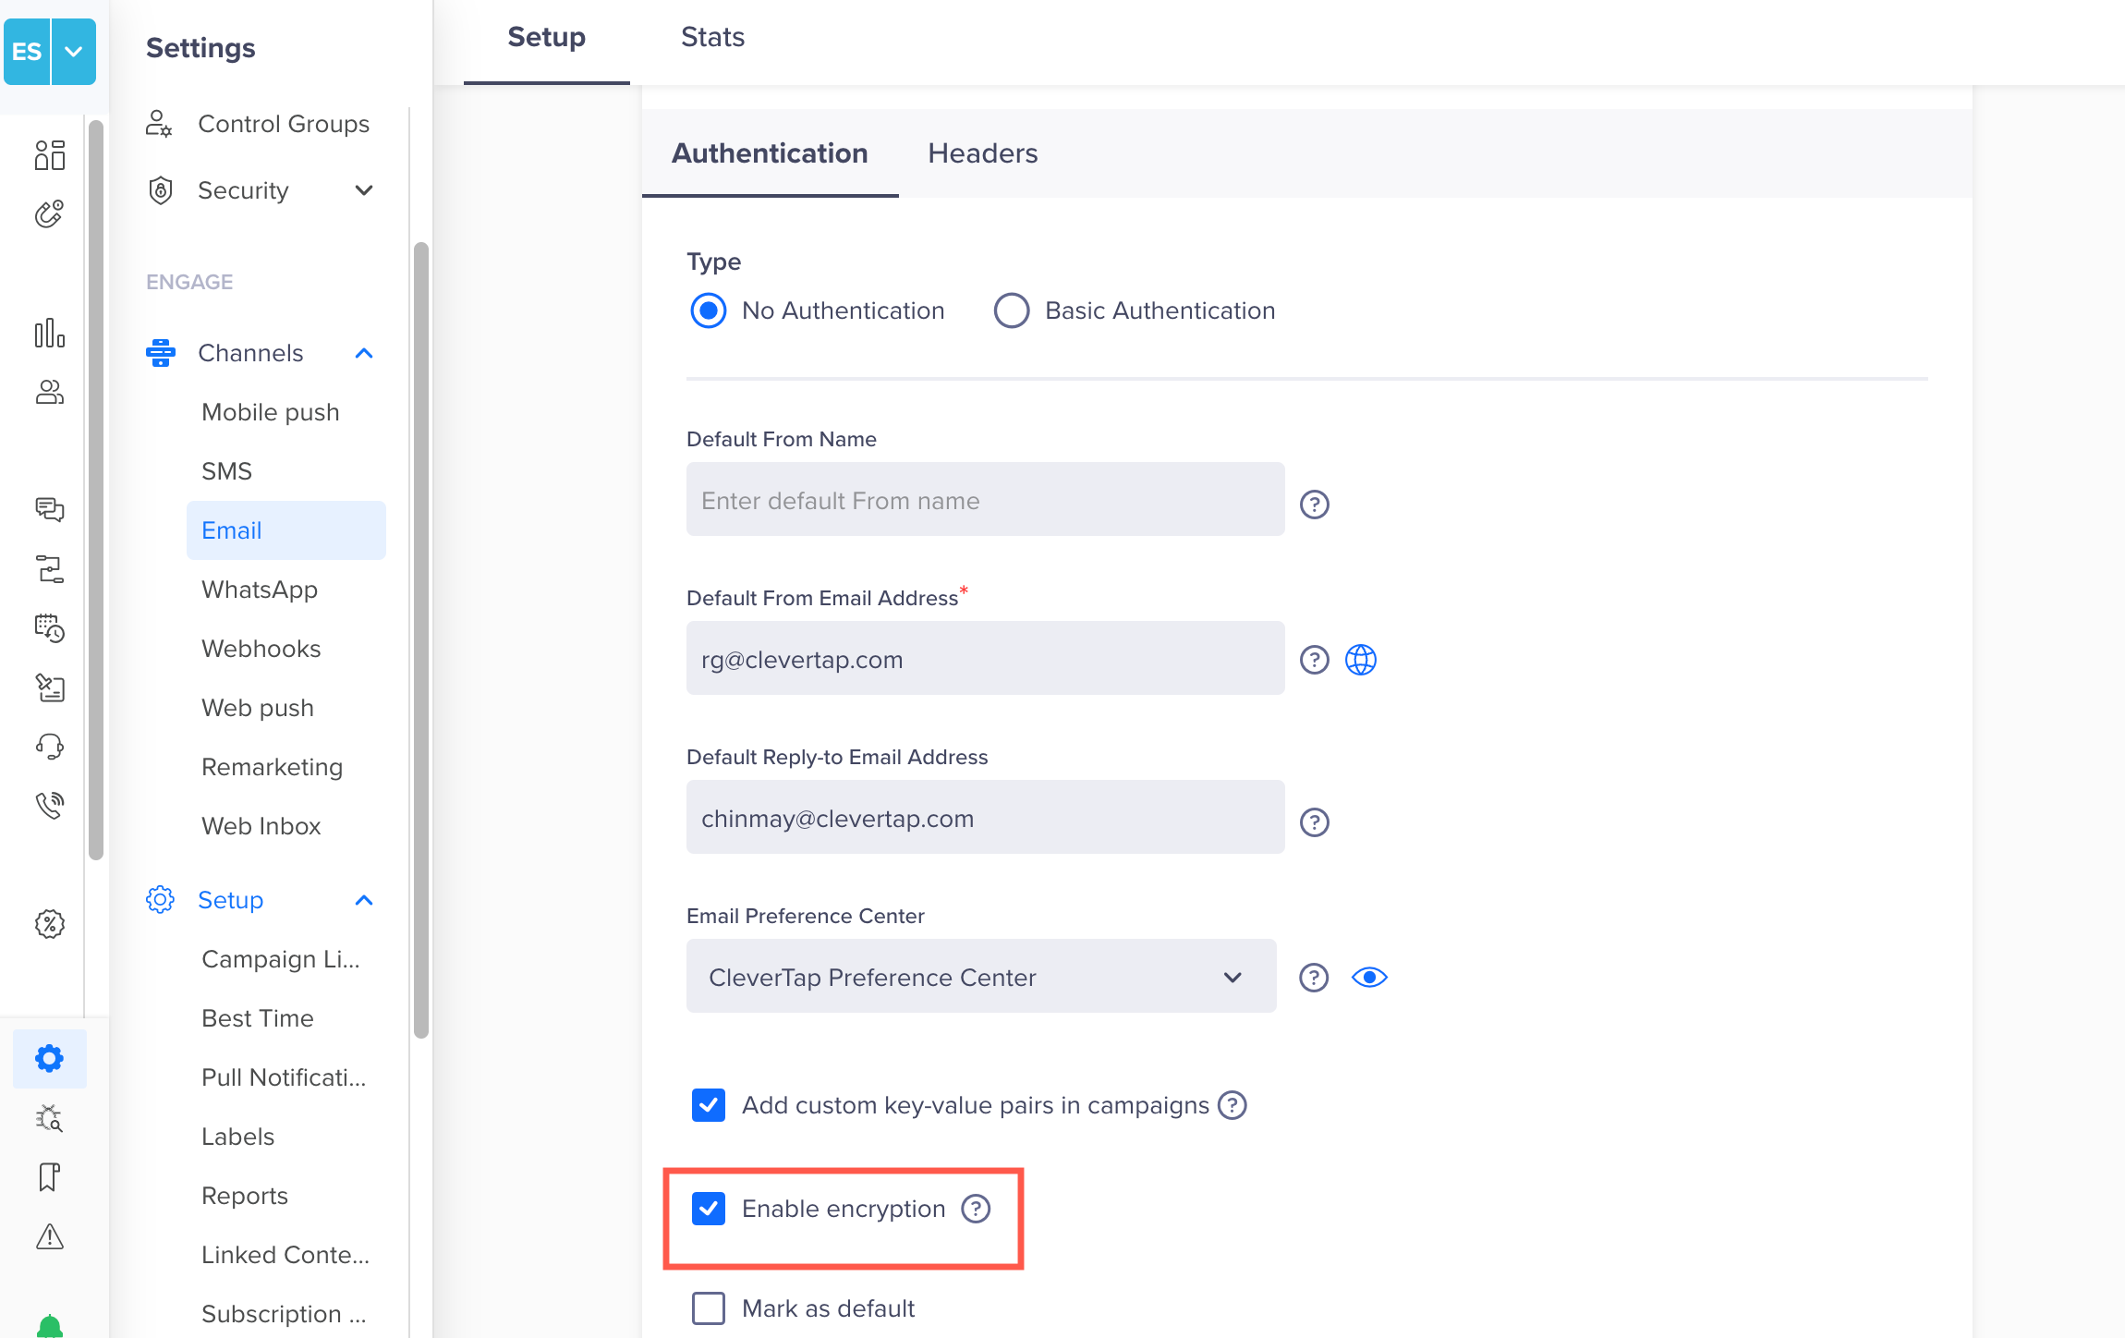This screenshot has height=1338, width=2125.
Task: Open help tooltip for Enable encryption
Action: coord(976,1209)
